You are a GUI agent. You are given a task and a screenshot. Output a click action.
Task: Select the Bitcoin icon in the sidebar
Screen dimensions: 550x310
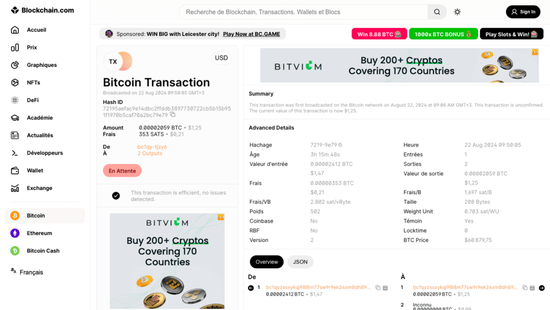15,215
